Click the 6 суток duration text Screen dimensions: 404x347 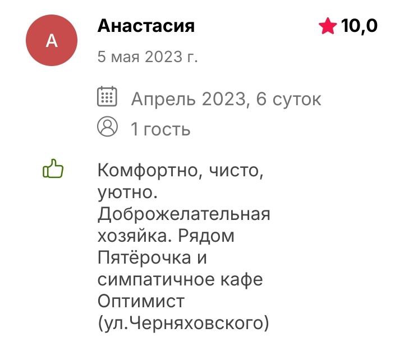pos(288,100)
